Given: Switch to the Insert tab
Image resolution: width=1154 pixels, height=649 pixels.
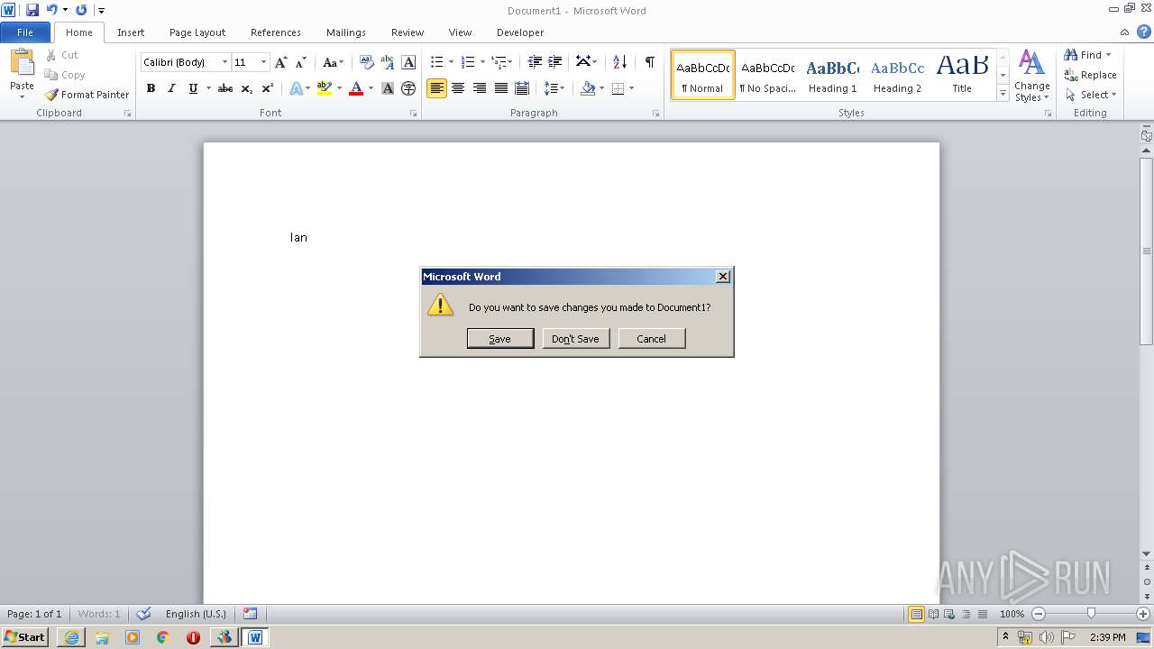Looking at the screenshot, I should pyautogui.click(x=131, y=32).
